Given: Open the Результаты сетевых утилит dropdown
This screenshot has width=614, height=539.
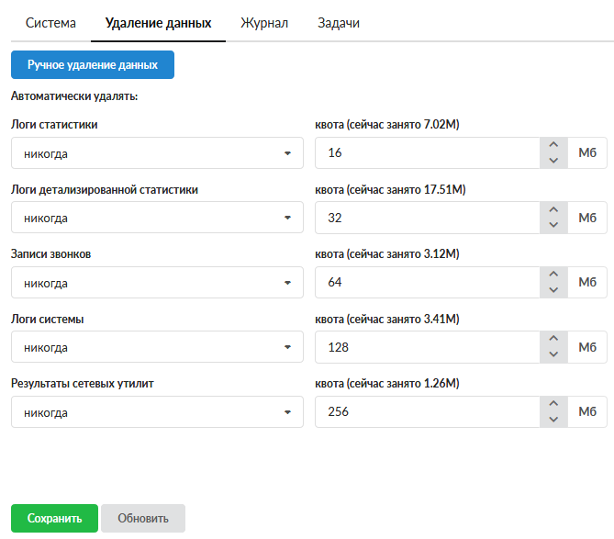Looking at the screenshot, I should click(x=157, y=412).
